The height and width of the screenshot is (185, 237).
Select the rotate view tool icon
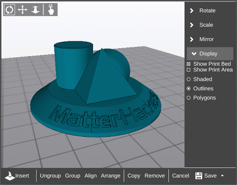click(9, 10)
